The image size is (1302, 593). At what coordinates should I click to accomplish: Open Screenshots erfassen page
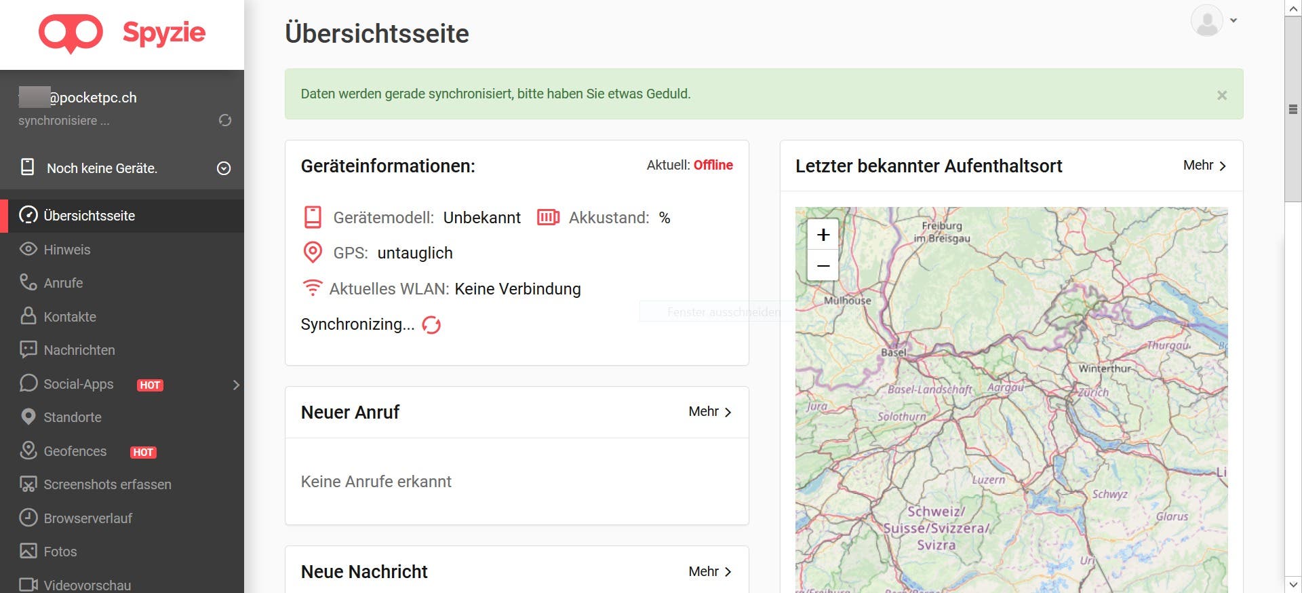pos(107,484)
